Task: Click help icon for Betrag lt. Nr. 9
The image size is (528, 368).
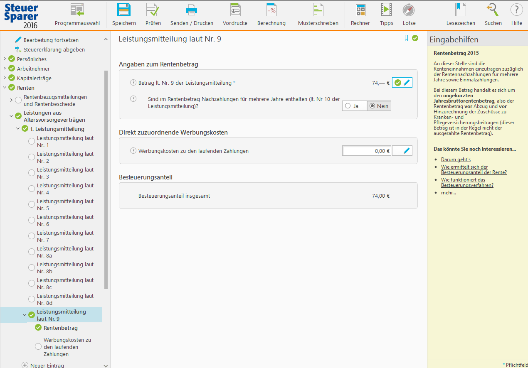Action: pyautogui.click(x=133, y=83)
